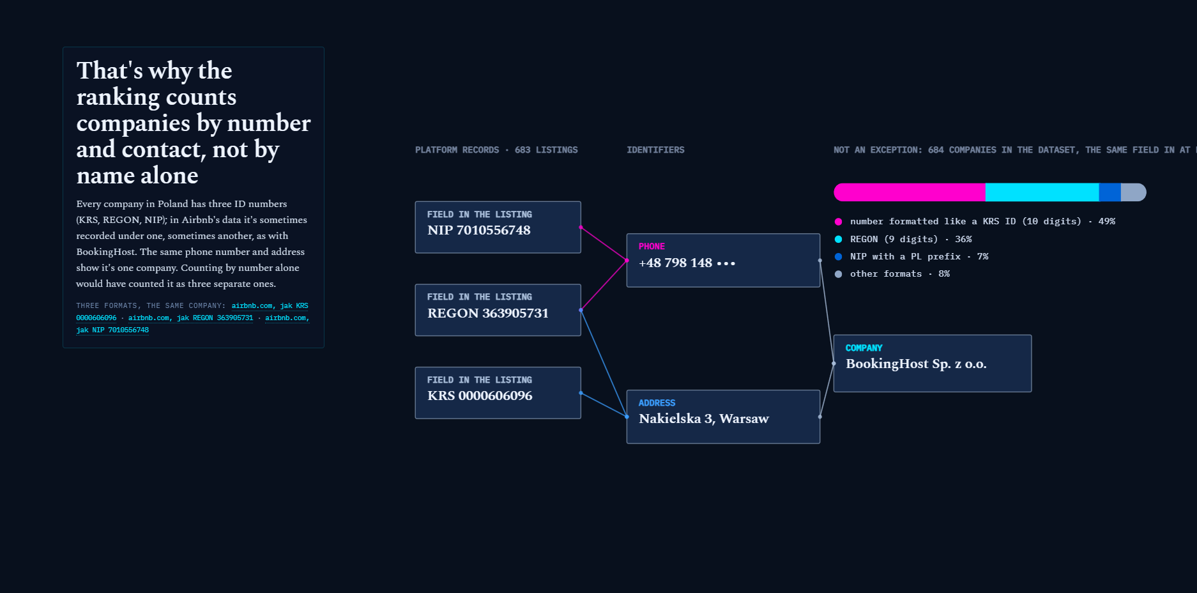This screenshot has height=593, width=1197.
Task: Click legend text 'REGON (9 digits) · 36%'
Action: (911, 239)
